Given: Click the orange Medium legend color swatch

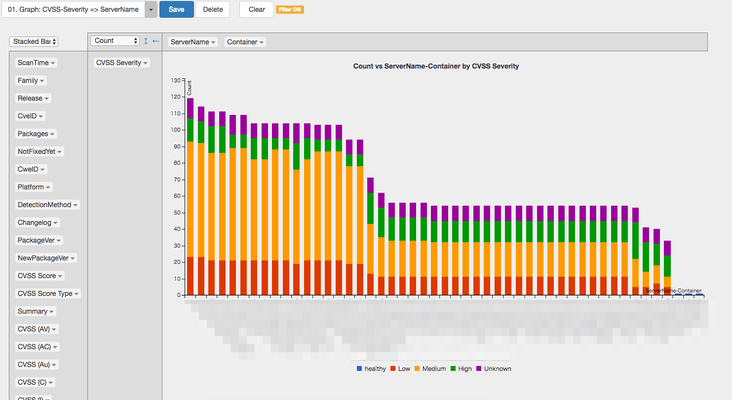Looking at the screenshot, I should click(x=418, y=368).
